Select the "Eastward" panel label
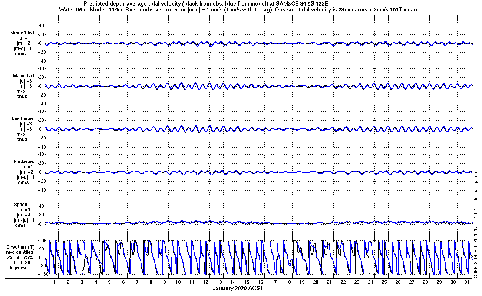The image size is (482, 296). click(24, 162)
